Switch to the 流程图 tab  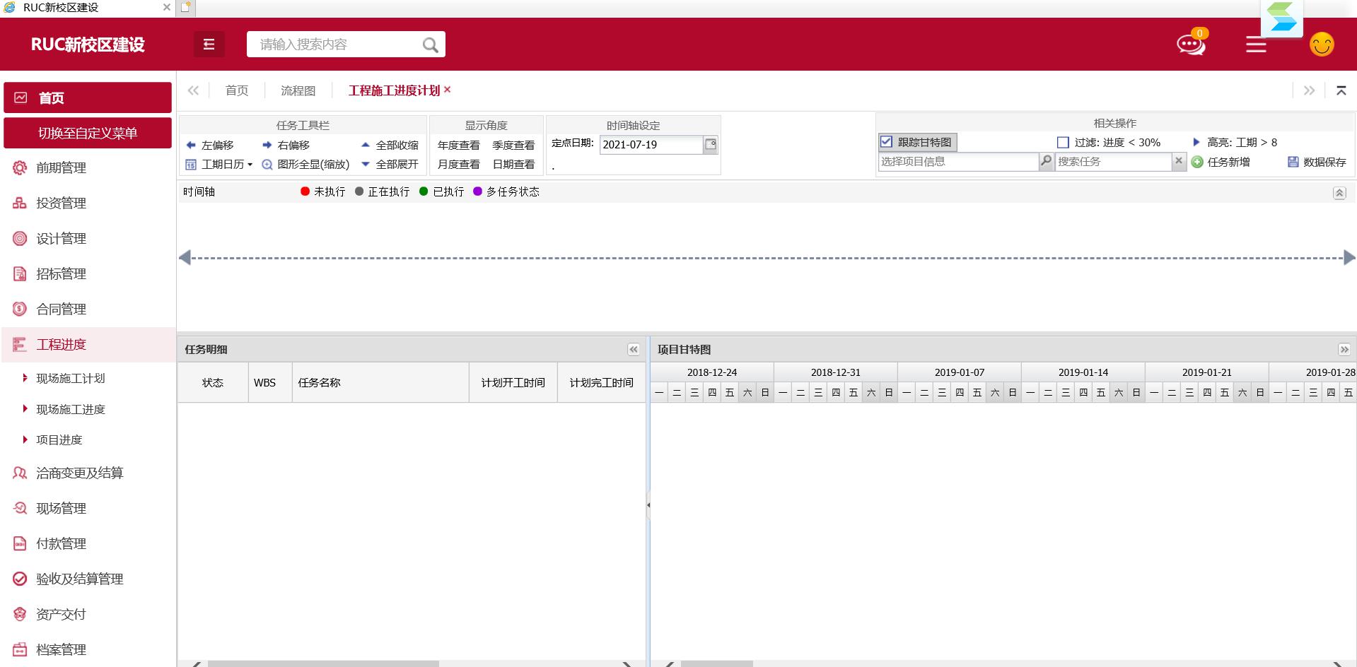[298, 90]
